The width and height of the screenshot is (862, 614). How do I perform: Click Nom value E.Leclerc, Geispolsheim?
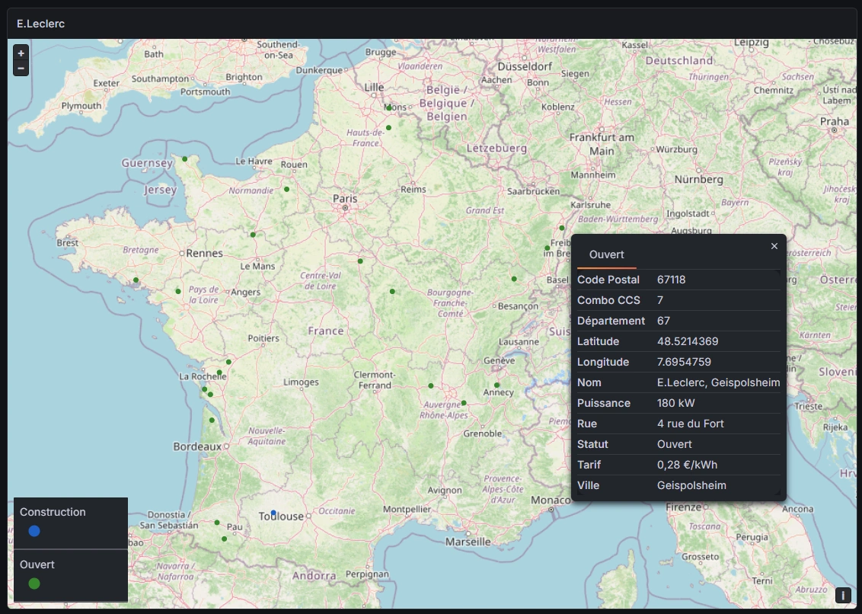point(719,382)
